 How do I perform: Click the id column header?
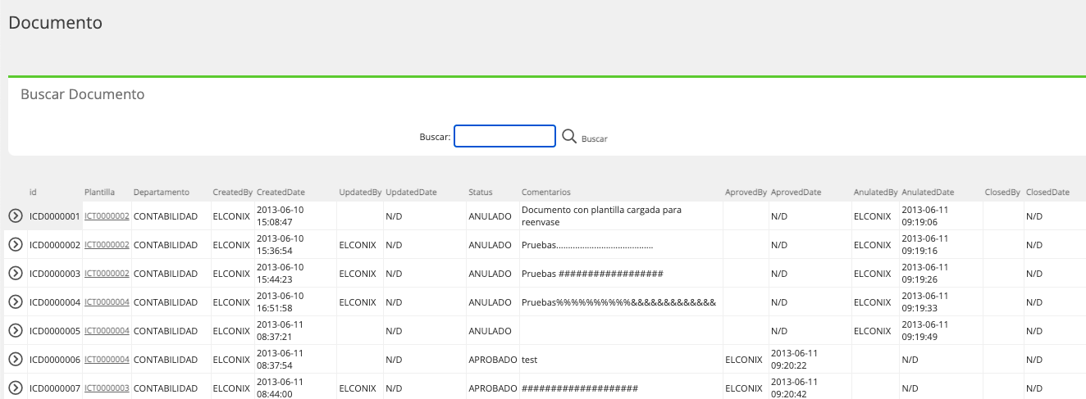(33, 193)
